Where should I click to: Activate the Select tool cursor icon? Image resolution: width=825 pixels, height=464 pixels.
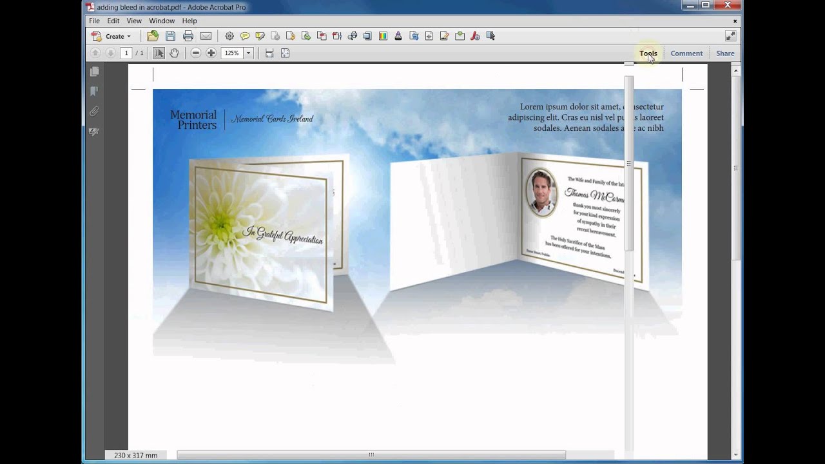coord(159,53)
